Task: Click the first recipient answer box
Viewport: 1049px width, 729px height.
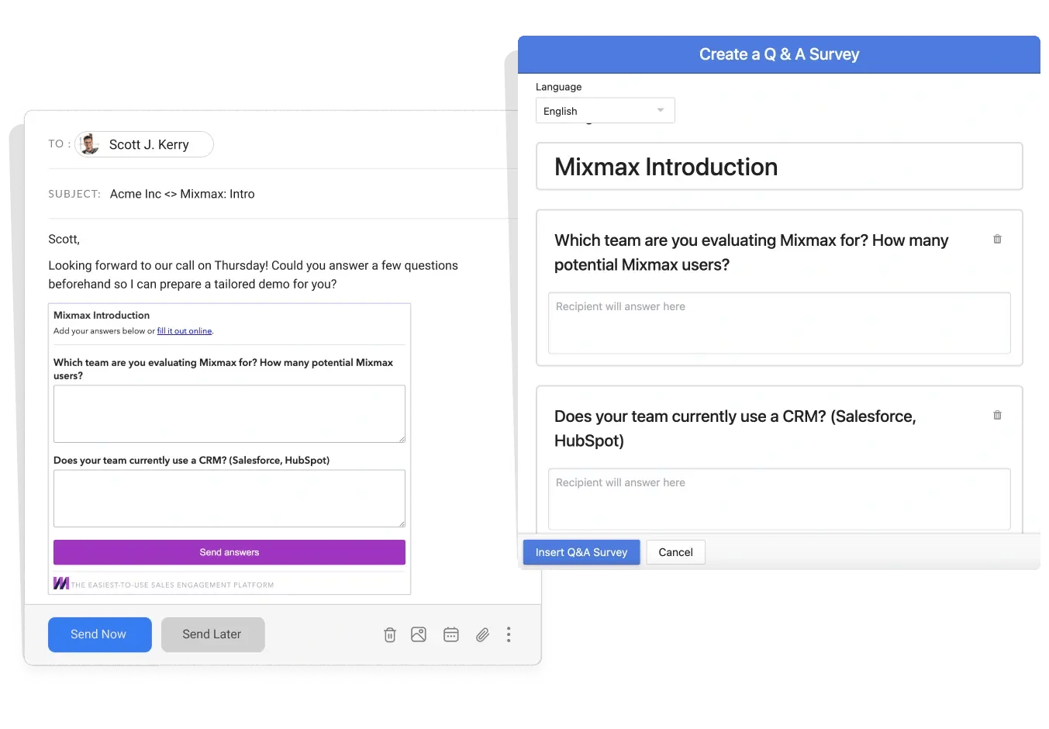Action: pos(779,323)
